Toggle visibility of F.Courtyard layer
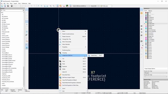The width and height of the screenshot is (168, 94). [148, 39]
